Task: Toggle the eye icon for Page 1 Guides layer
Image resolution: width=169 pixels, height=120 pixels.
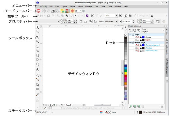Action: [136, 37]
